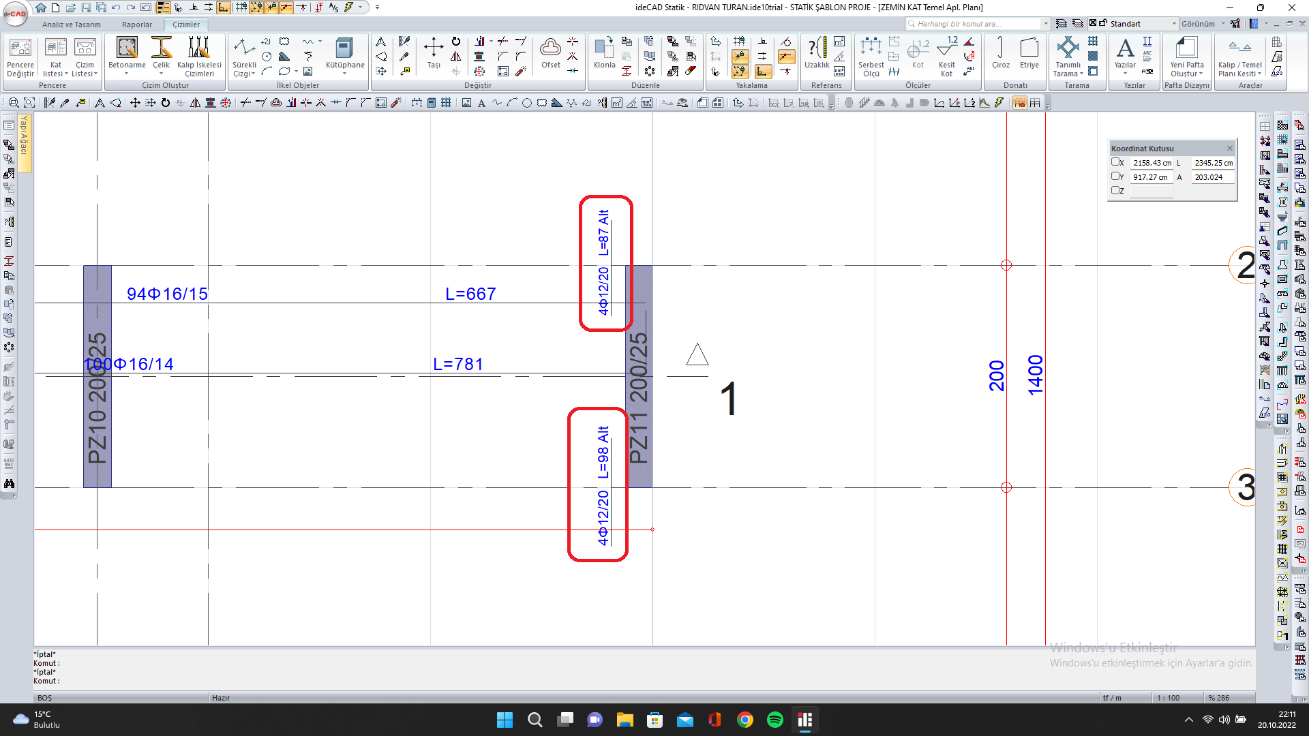Viewport: 1309px width, 736px height.
Task: Click the Betonarme ribbon button
Action: pyautogui.click(x=127, y=57)
